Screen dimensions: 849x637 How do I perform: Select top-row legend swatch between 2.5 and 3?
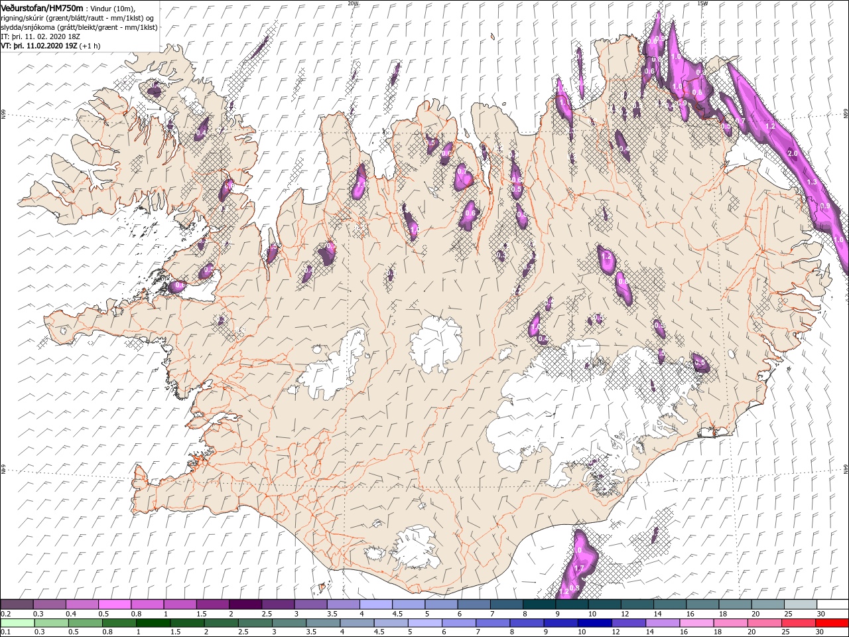point(277,604)
